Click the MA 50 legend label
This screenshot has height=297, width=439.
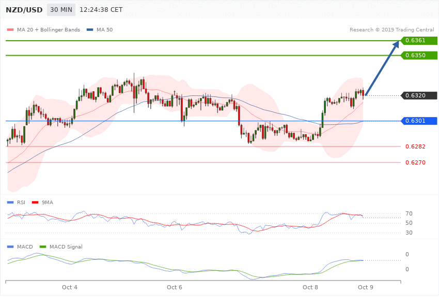(104, 29)
